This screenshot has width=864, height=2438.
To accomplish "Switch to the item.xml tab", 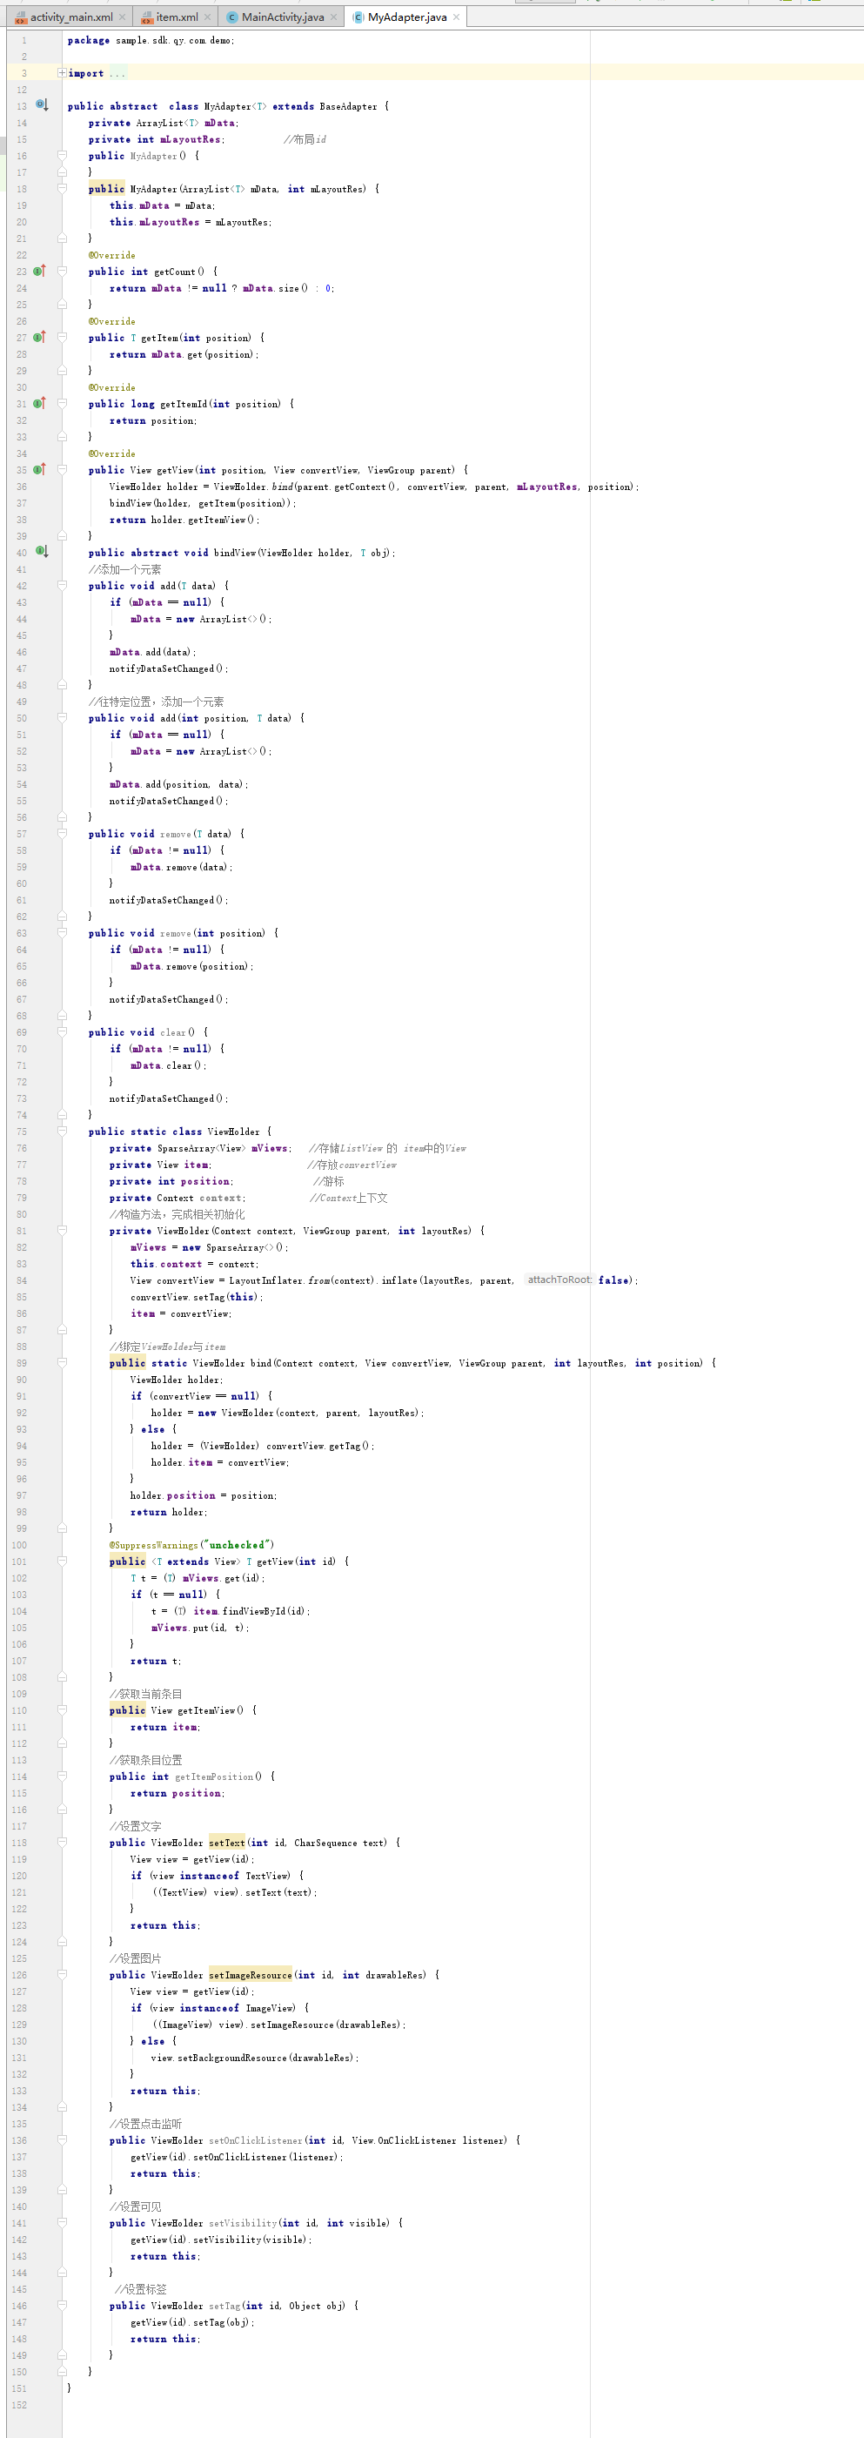I will (177, 17).
